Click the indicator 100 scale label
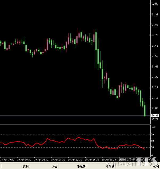 coord(153,127)
